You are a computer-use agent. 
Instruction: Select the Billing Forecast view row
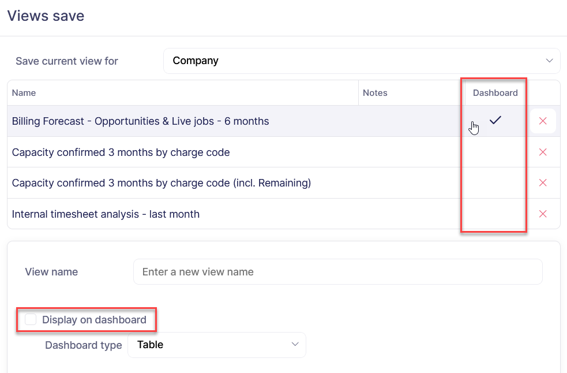point(140,121)
